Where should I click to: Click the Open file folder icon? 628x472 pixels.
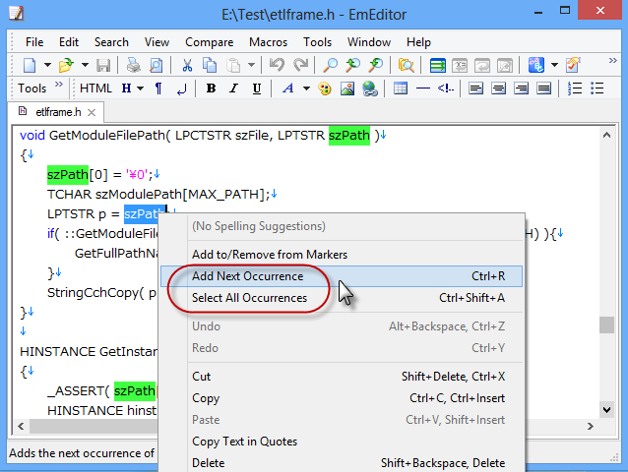click(67, 65)
